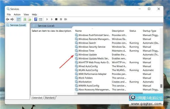Click the 'Enables the' description of Windows Update
170x109 pixels.
click(x=119, y=54)
